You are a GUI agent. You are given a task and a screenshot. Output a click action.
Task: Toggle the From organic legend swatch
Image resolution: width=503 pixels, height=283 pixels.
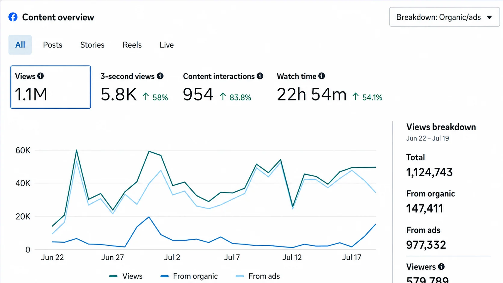(x=165, y=276)
